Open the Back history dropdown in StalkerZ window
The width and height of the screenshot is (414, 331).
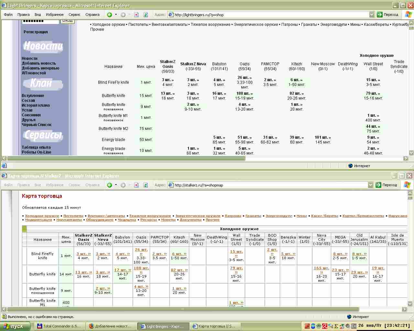pos(116,185)
